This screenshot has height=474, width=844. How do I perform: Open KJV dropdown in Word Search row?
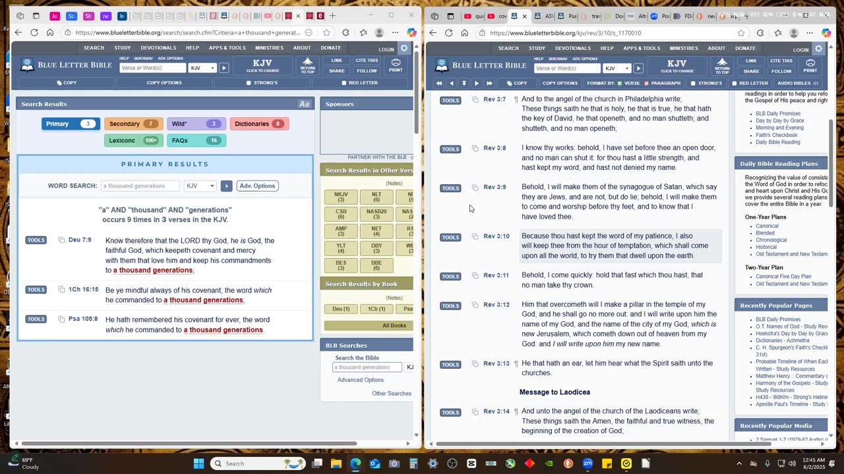(x=200, y=186)
